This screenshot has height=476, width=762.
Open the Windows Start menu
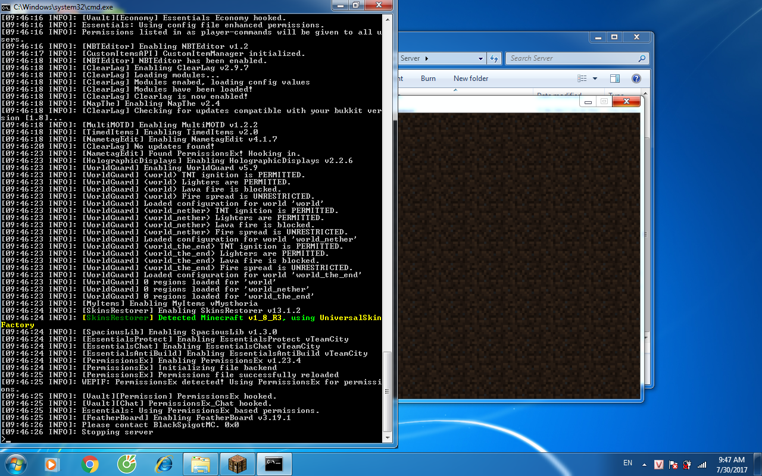click(x=15, y=464)
